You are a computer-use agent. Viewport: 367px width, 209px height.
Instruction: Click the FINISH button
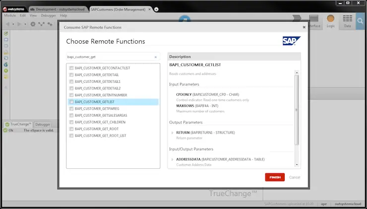[275, 177]
